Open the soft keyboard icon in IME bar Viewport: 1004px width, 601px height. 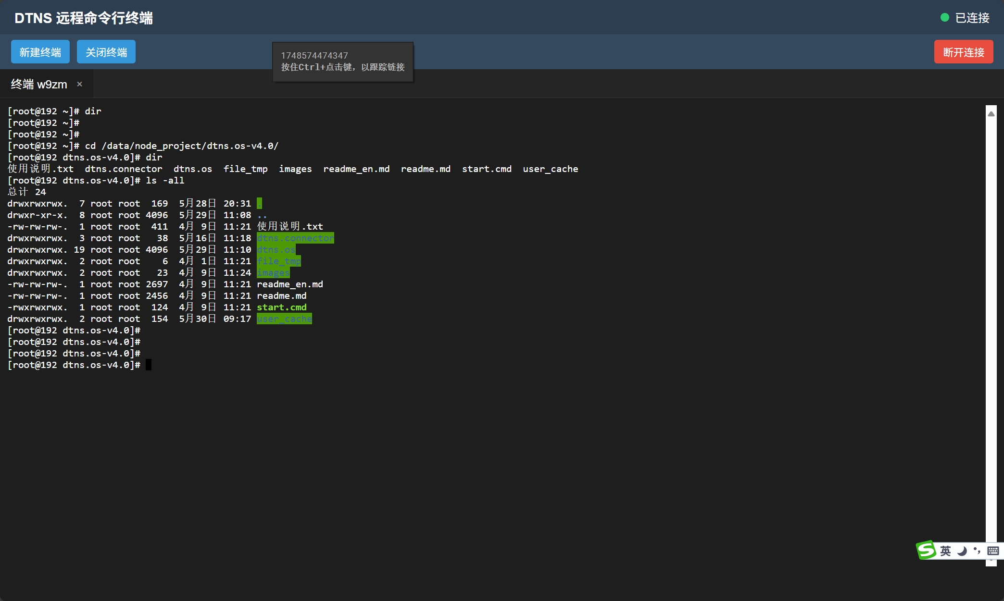993,551
